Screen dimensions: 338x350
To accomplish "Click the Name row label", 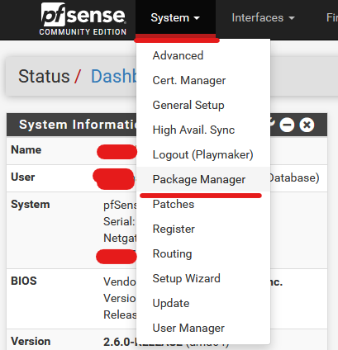I will 26,150.
